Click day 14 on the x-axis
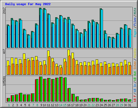This screenshot has height=108, width=138. tap(61, 105)
